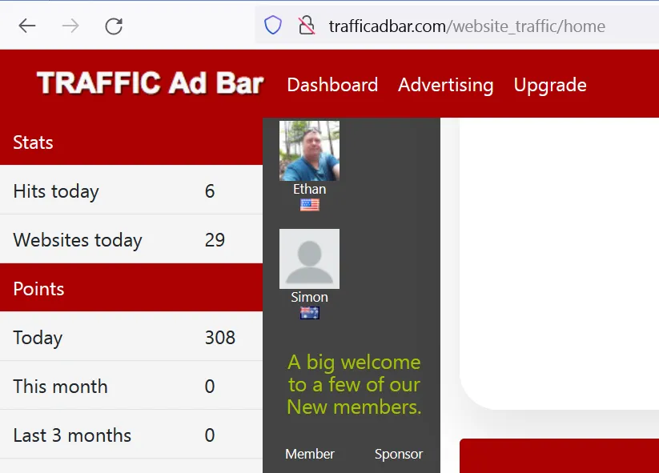This screenshot has width=659, height=473.
Task: Click the TRAFFIC Ad Bar logo
Action: point(150,83)
